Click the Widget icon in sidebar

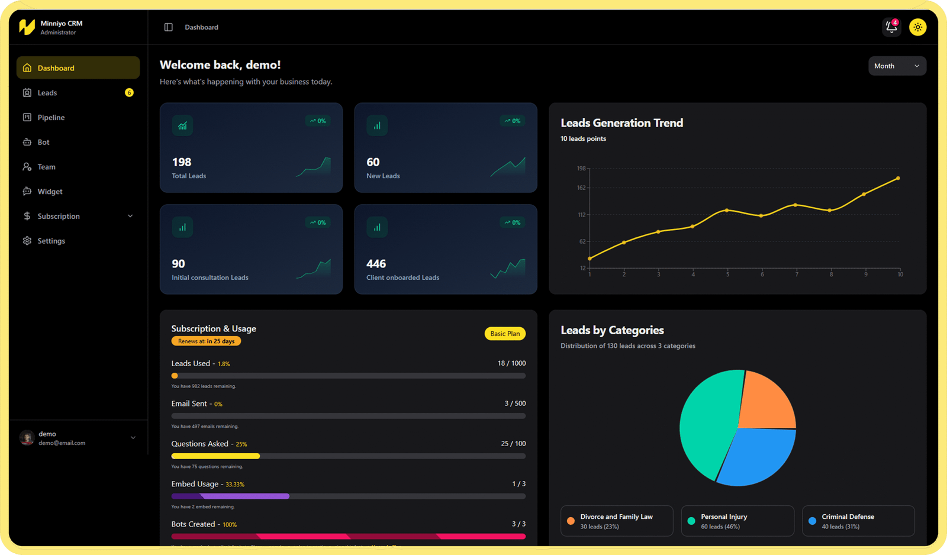[x=27, y=192]
